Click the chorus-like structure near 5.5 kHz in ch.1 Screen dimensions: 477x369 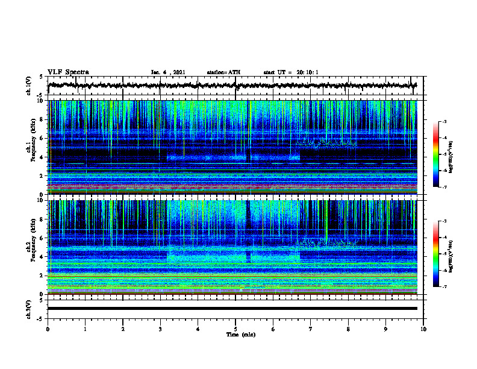(x=326, y=143)
